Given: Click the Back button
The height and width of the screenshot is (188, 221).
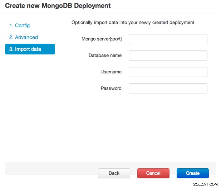Looking at the screenshot, I should (x=114, y=173).
